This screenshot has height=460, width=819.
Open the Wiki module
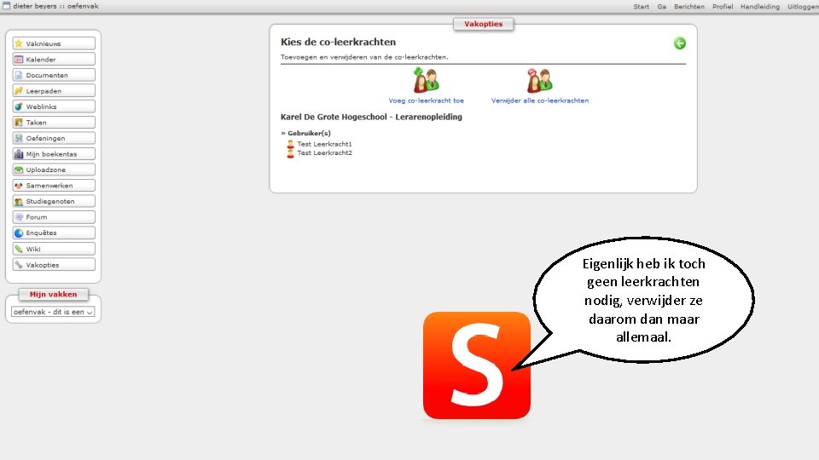point(54,249)
